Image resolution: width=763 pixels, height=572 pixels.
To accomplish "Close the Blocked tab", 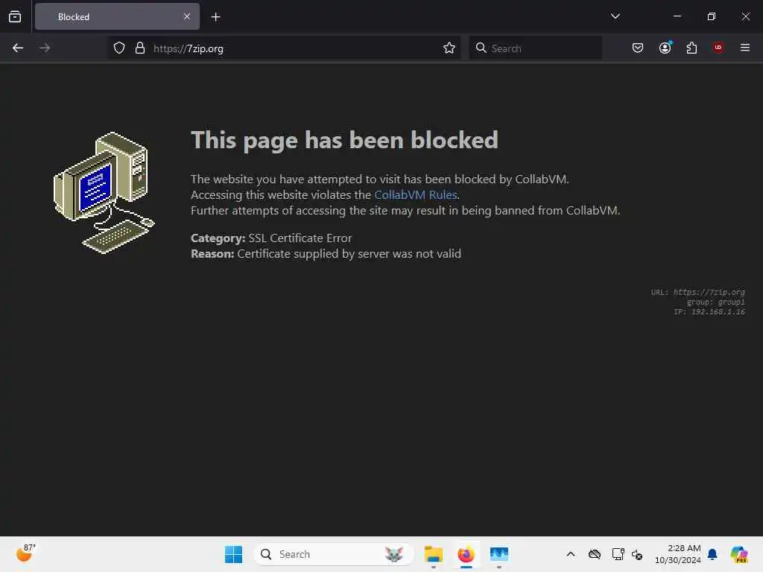I will [x=187, y=16].
